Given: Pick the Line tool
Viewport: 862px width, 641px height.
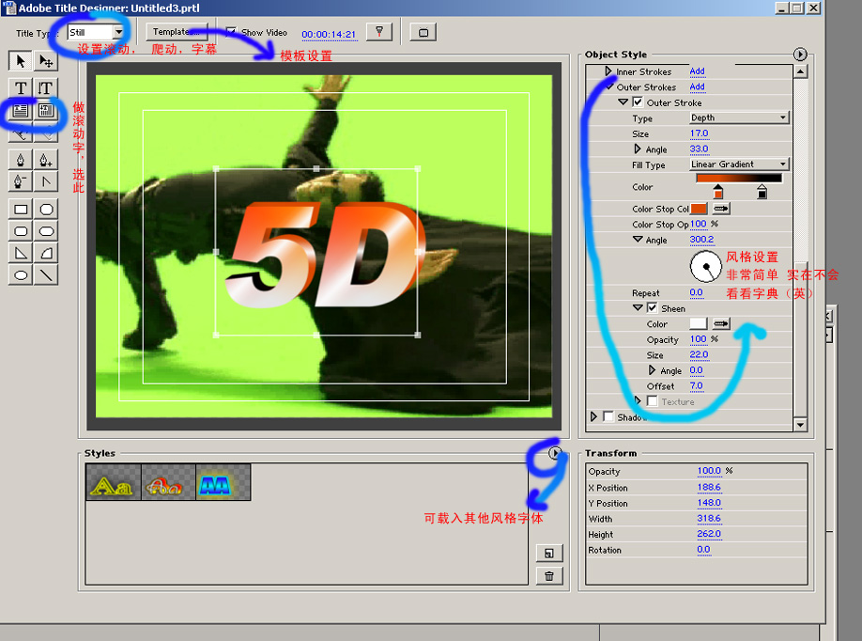Looking at the screenshot, I should [x=46, y=275].
